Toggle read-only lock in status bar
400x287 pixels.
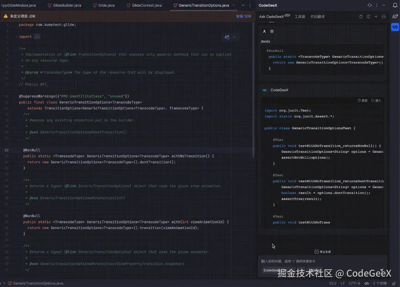tap(394, 283)
